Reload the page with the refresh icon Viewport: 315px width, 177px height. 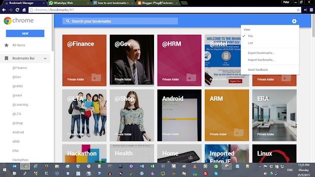(x=17, y=10)
